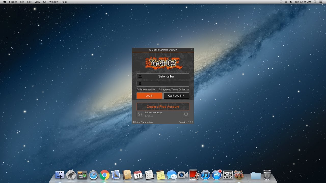
Task: Launch iTunes music note icon in the dock
Action: pyautogui.click(x=205, y=175)
